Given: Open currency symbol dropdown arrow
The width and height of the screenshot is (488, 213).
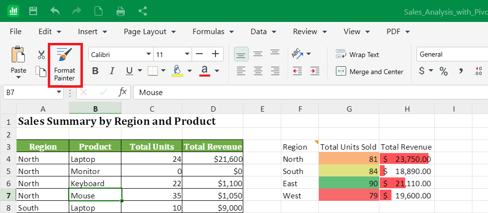Looking at the screenshot, I should (x=431, y=71).
